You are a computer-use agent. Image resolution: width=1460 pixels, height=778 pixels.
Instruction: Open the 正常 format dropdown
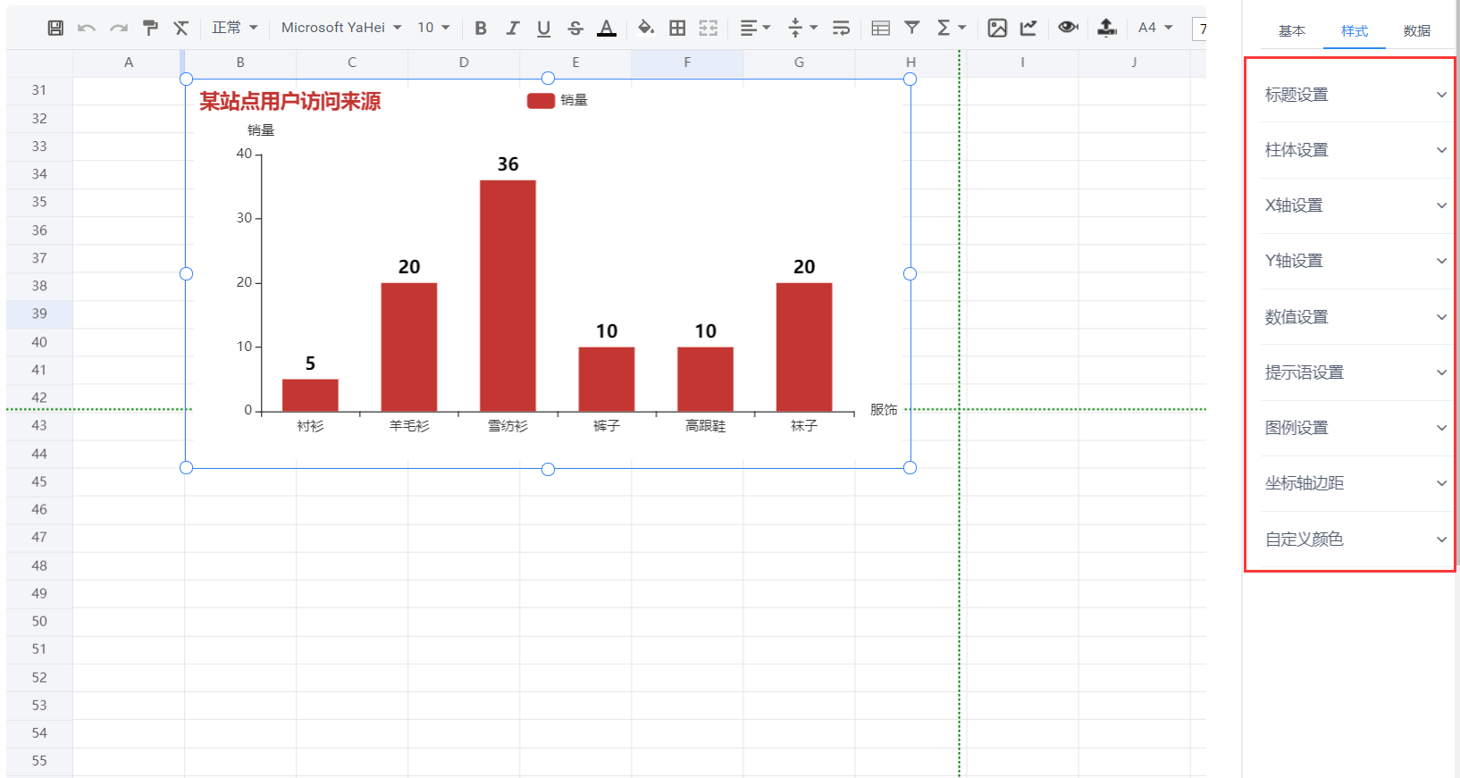click(235, 28)
